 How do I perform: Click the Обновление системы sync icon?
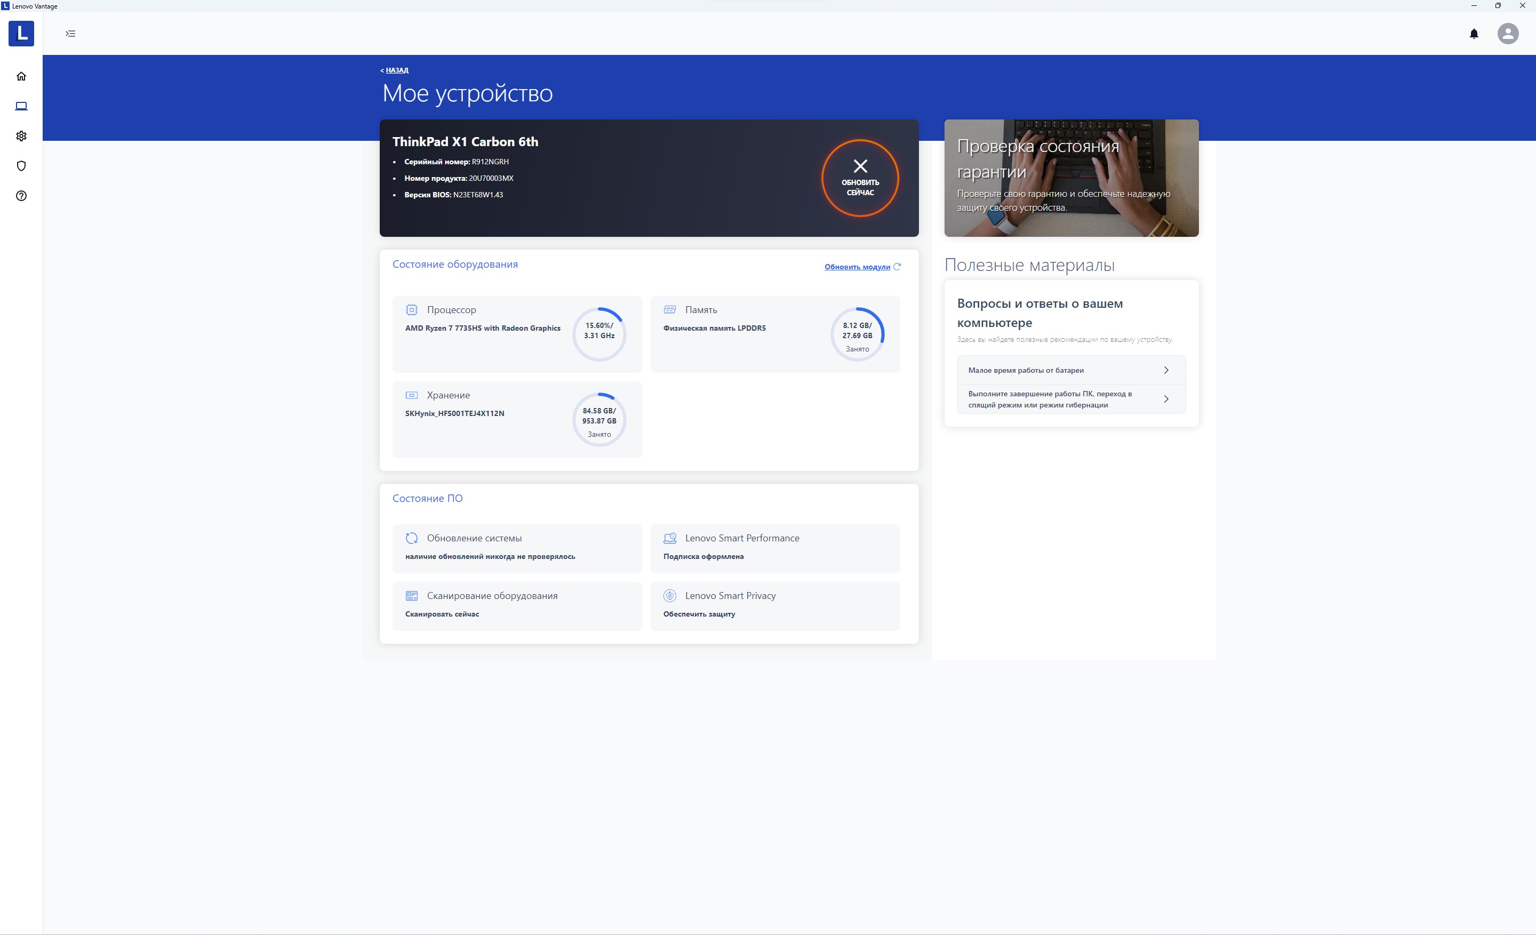(411, 538)
